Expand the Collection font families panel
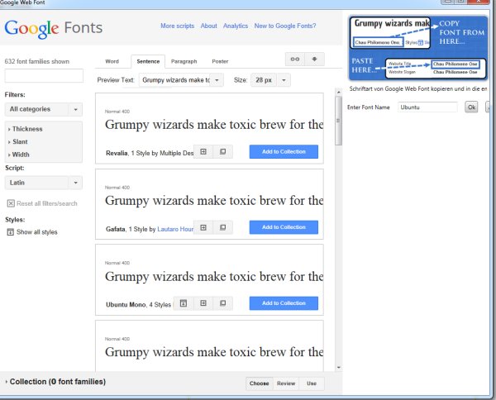496x400 pixels. [x=55, y=382]
